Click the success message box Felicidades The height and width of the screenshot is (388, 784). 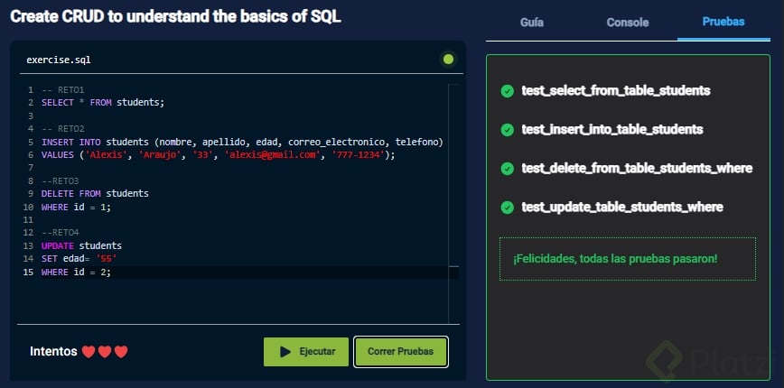click(628, 259)
